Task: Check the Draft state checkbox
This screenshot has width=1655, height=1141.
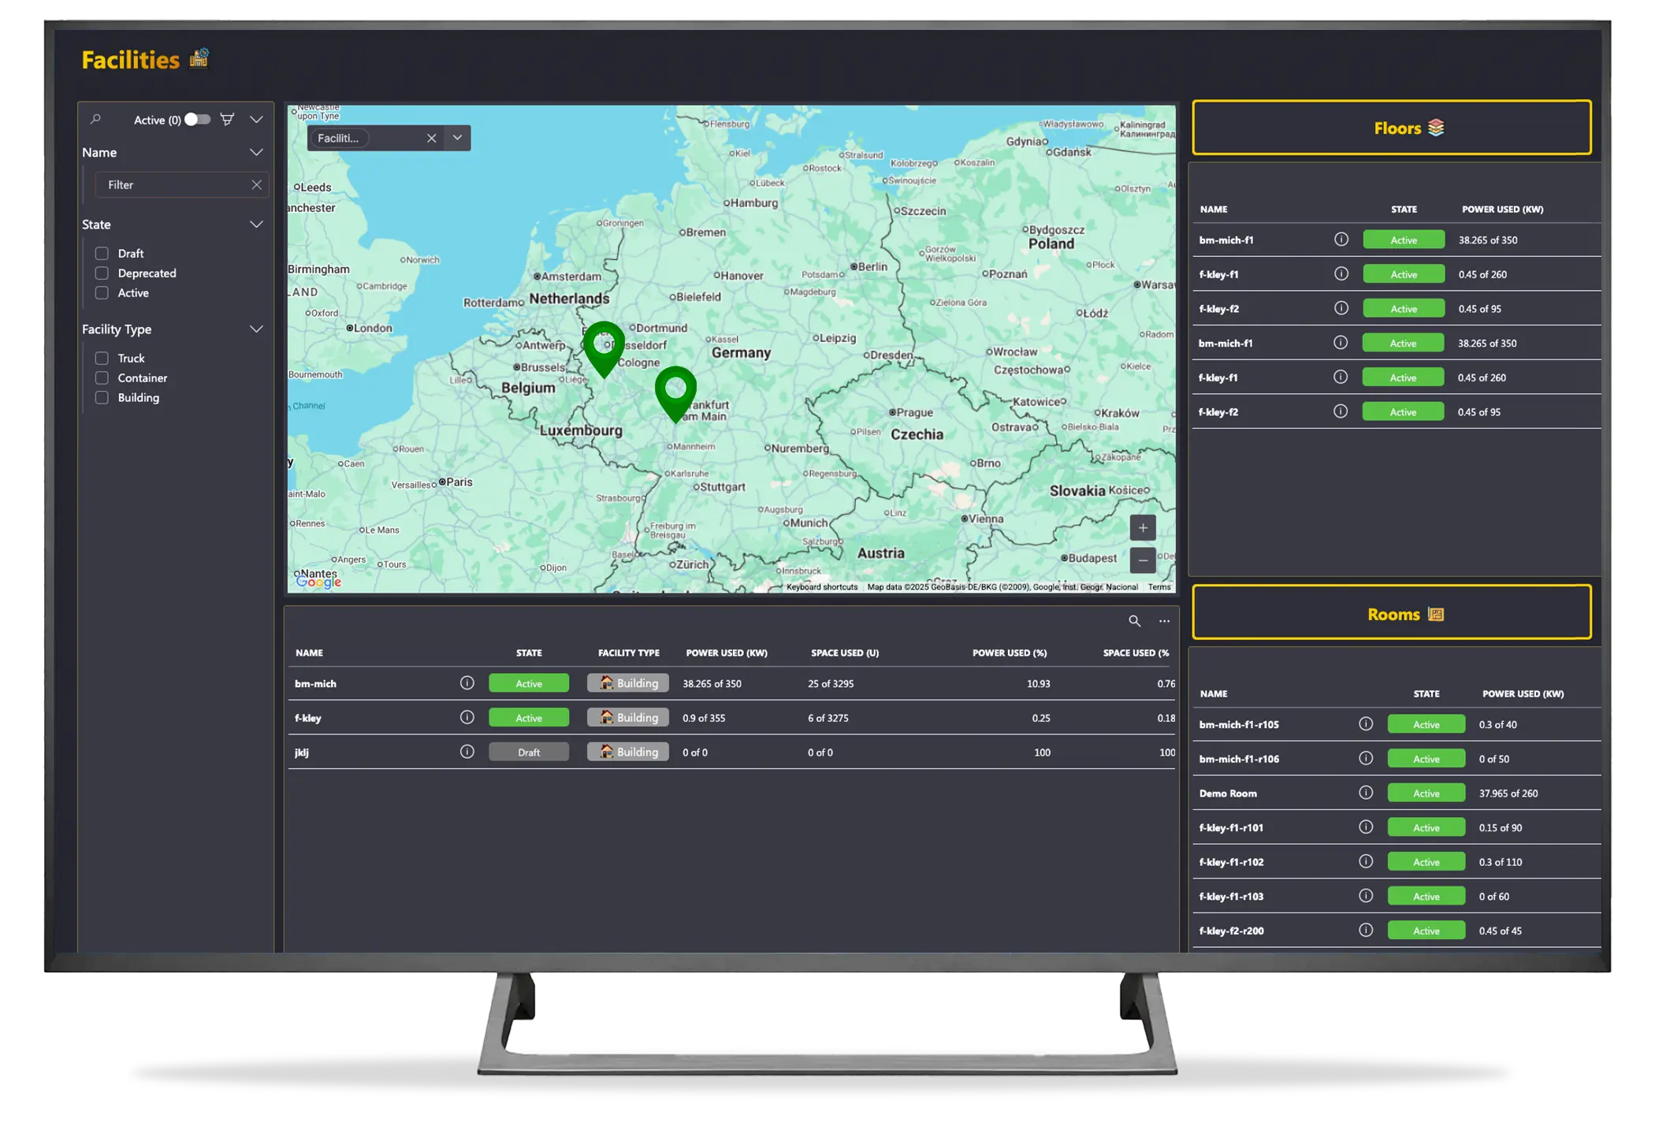Action: coord(102,253)
